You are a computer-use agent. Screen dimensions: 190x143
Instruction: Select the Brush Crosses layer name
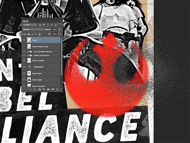point(38,61)
